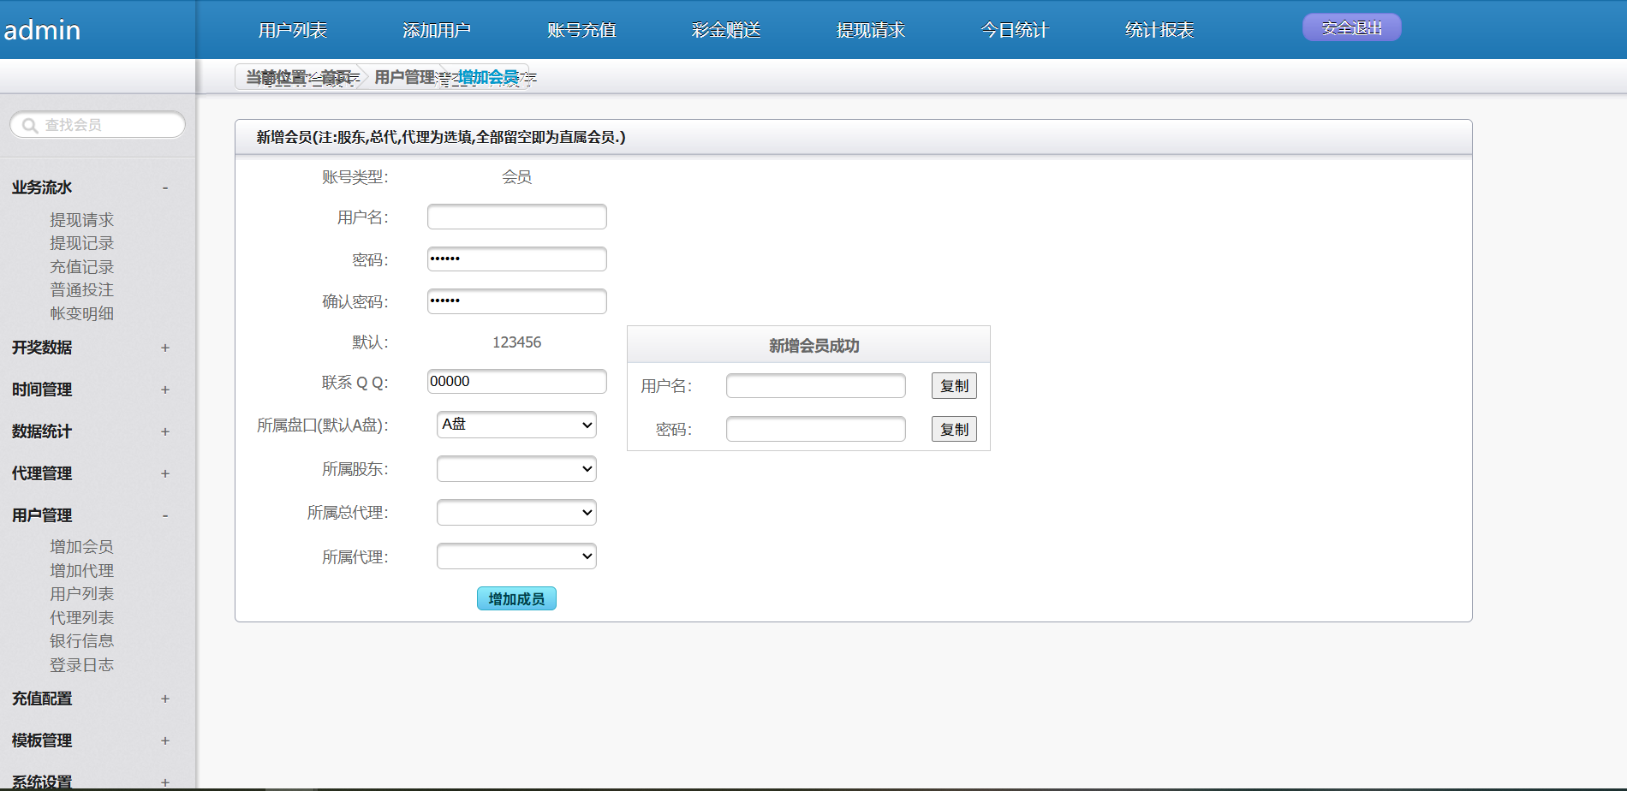Go to 今日统计 in the top menu
1627x791 pixels.
(1015, 30)
